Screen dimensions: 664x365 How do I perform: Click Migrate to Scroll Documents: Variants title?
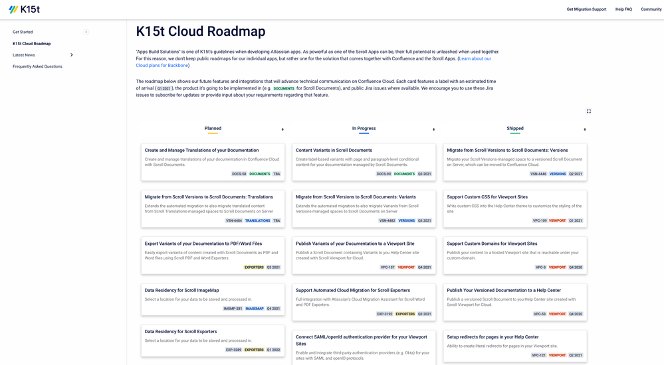point(356,197)
